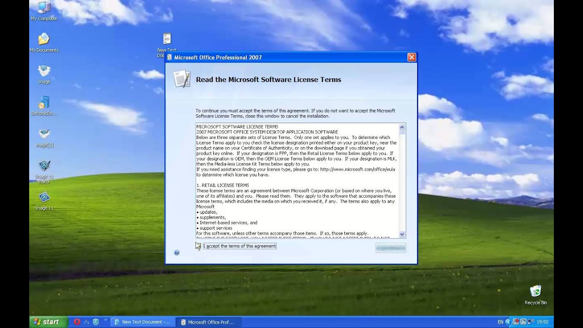583x328 pixels.
Task: Select the snagit desktop icon
Action: pos(44,74)
